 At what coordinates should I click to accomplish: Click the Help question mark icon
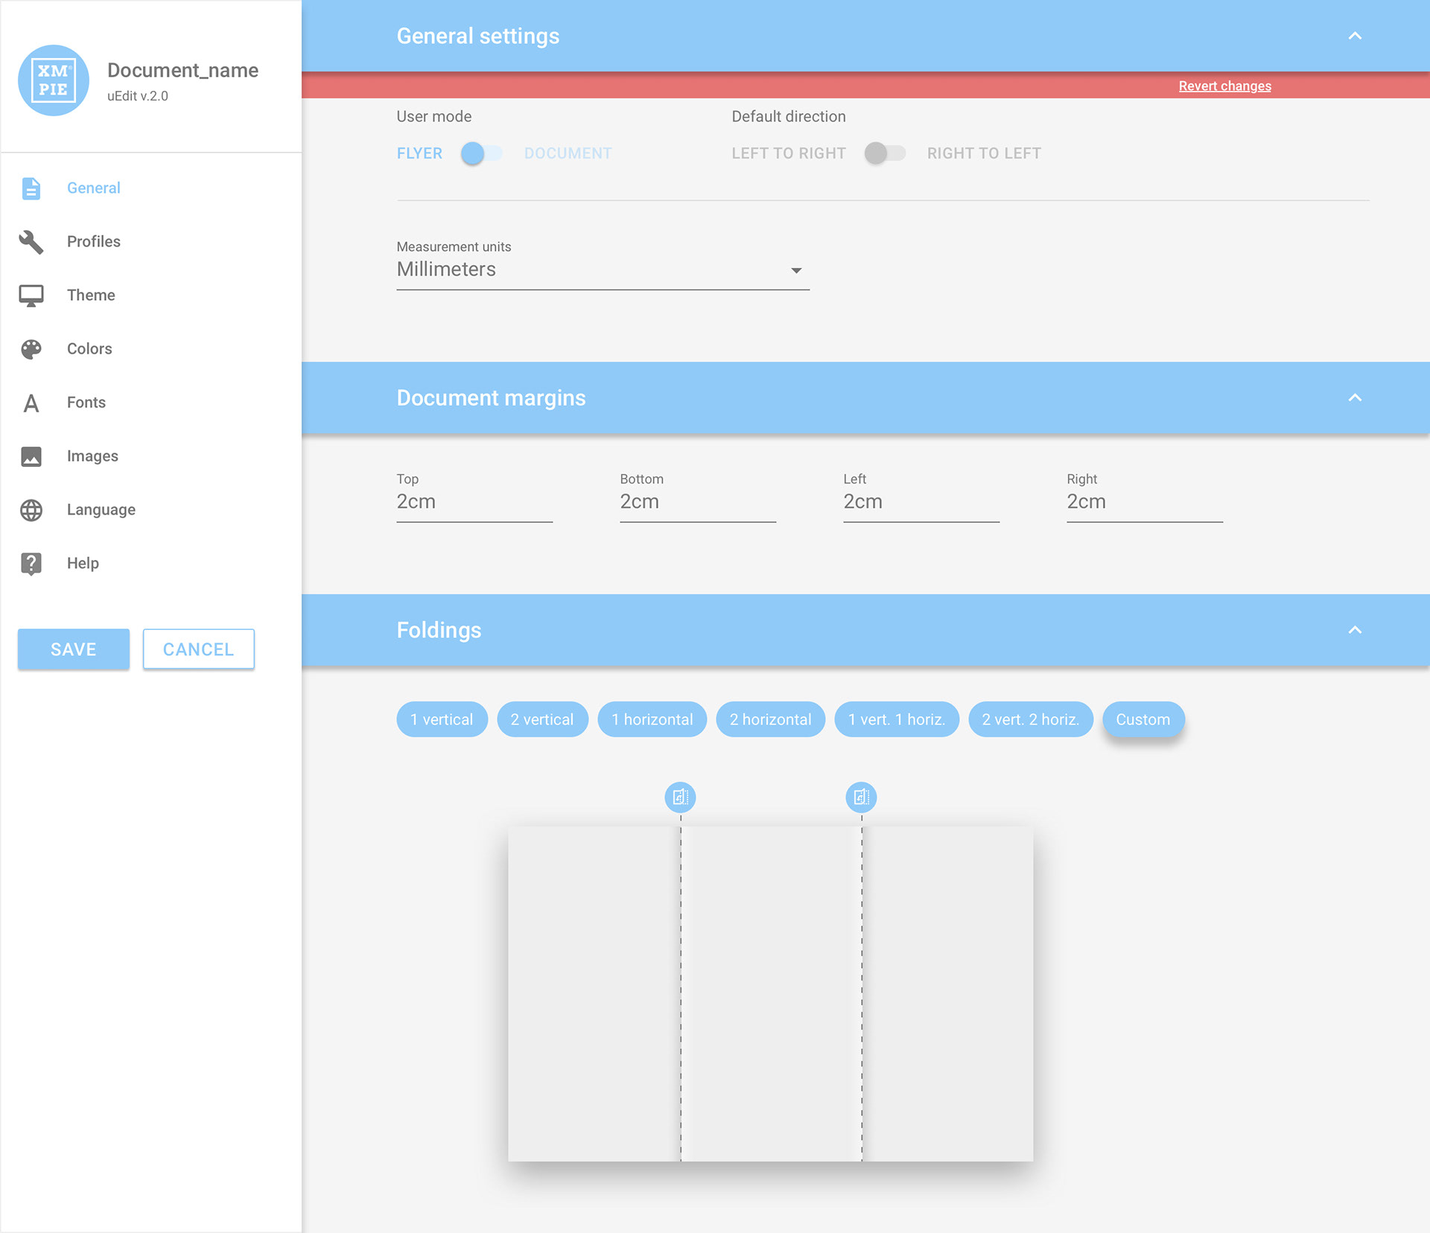click(x=31, y=564)
